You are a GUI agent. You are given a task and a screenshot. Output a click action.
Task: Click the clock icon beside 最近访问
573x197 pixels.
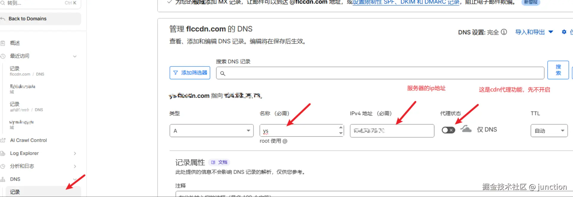tap(3, 56)
